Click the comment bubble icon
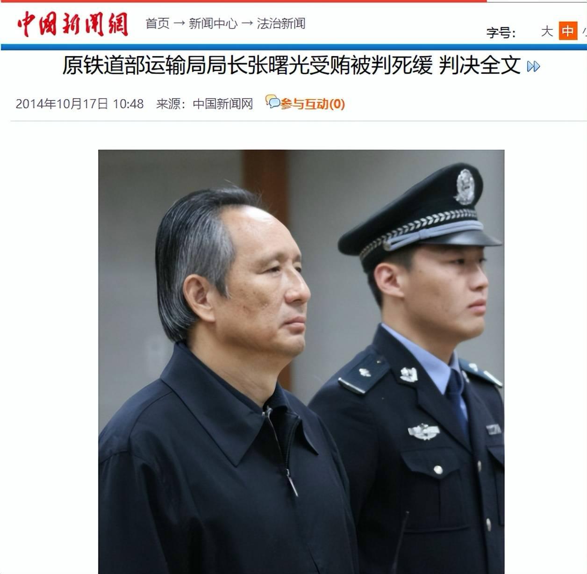Image resolution: width=587 pixels, height=574 pixels. (272, 101)
